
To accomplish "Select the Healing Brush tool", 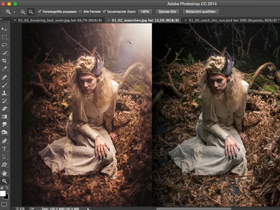I will [4, 77].
